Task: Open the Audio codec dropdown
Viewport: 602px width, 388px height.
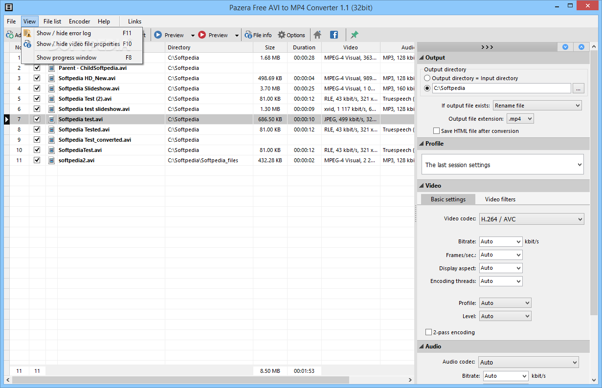Action: pyautogui.click(x=529, y=362)
